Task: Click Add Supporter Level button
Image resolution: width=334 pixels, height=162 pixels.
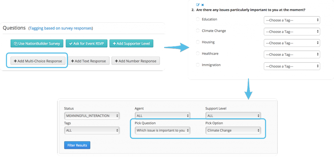Action: [x=131, y=43]
